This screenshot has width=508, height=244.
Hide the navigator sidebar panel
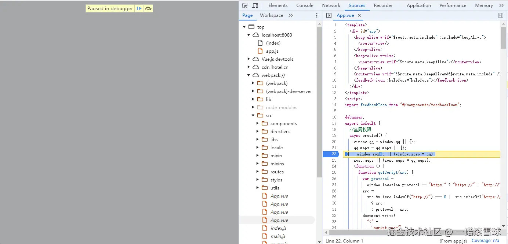tap(329, 15)
